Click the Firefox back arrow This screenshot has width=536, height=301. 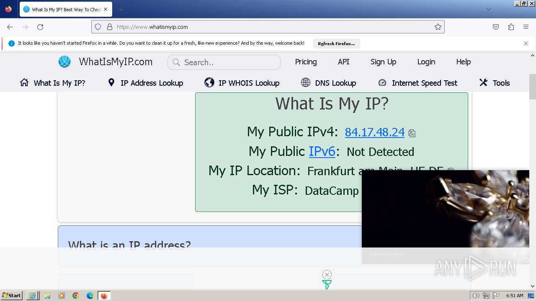click(x=10, y=27)
